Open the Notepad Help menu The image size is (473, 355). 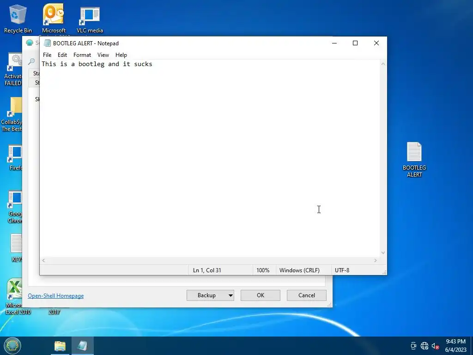(121, 55)
